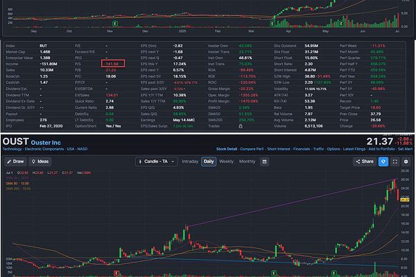This screenshot has height=277, width=416.
Task: Open the Short Interest link
Action: point(279,149)
